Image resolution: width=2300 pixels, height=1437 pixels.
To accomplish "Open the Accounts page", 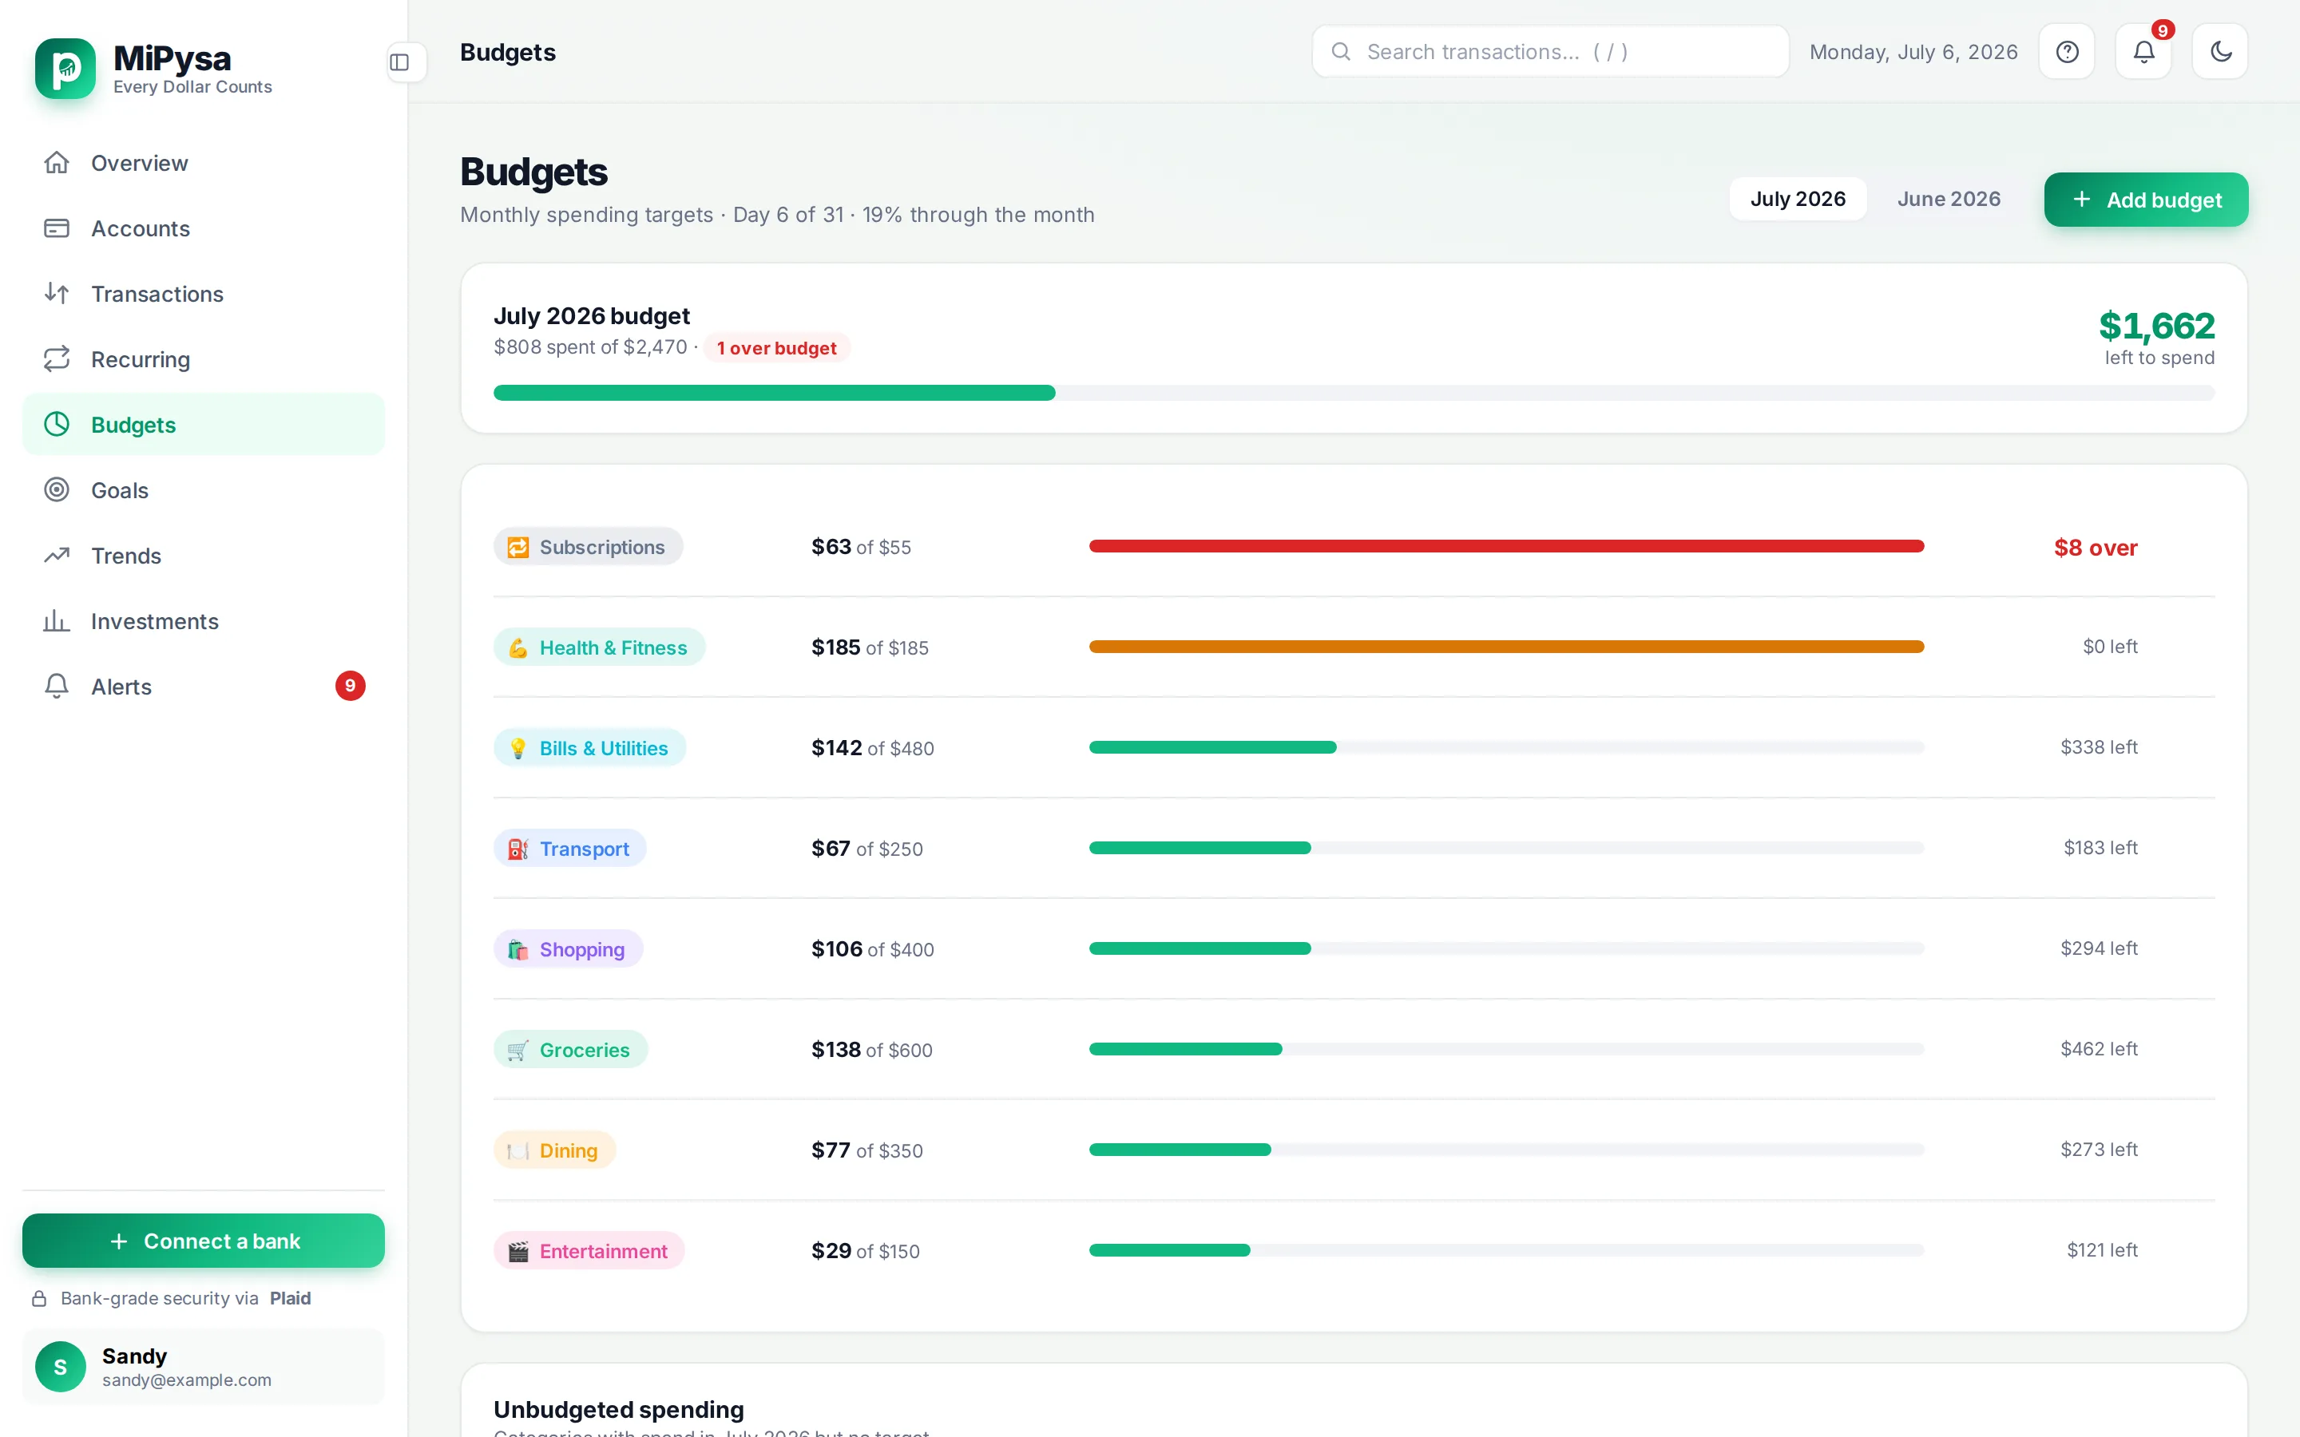I will pyautogui.click(x=204, y=228).
